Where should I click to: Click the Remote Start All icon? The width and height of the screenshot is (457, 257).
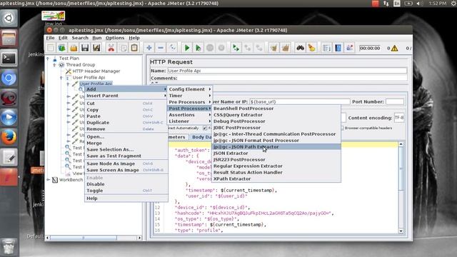pos(236,48)
